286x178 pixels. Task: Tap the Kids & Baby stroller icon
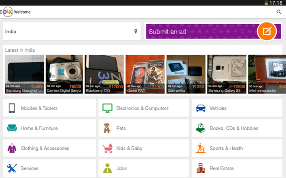tap(108, 148)
